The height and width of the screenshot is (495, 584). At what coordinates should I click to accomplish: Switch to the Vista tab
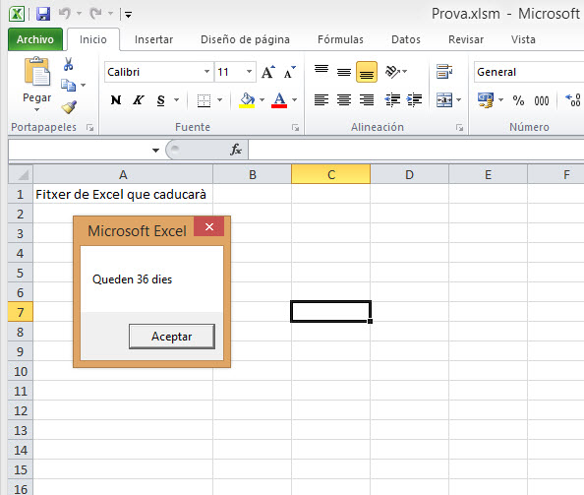pyautogui.click(x=523, y=39)
